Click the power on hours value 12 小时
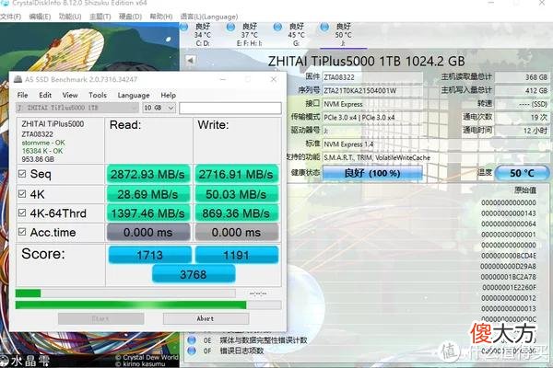This screenshot has width=553, height=368. click(x=523, y=131)
